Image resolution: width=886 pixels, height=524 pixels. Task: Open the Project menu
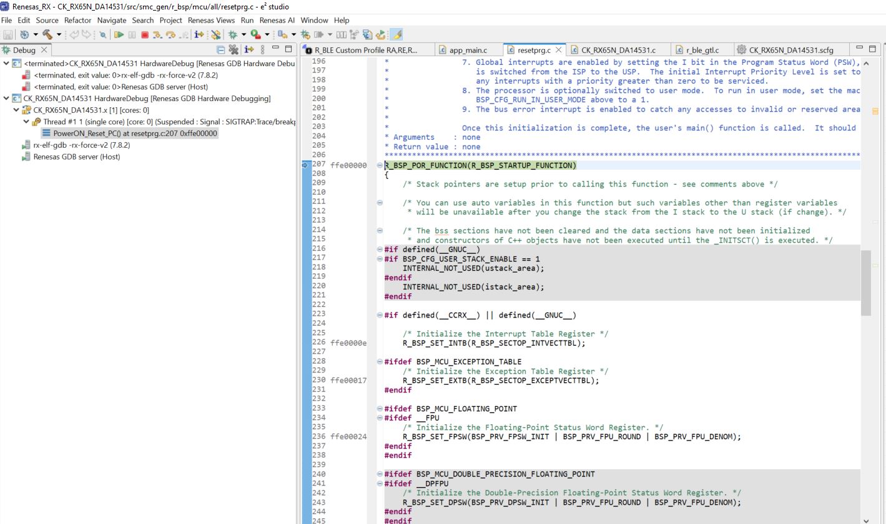tap(170, 20)
